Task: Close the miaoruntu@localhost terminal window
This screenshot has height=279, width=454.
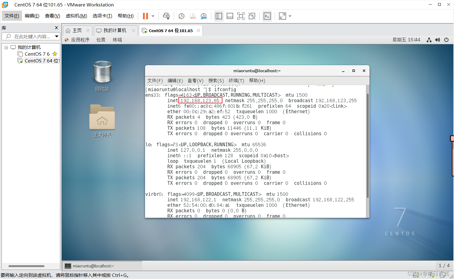Action: click(364, 71)
